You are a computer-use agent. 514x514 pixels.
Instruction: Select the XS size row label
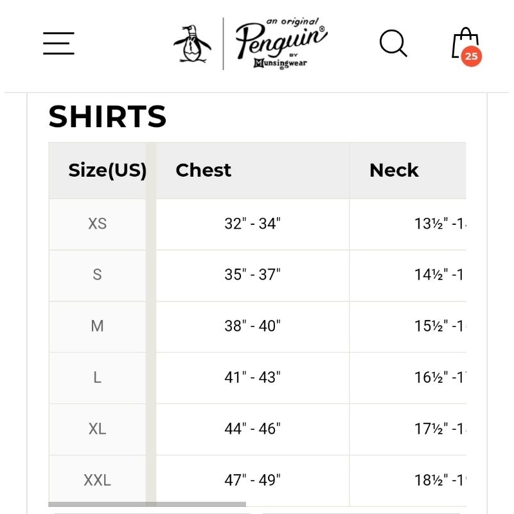(x=98, y=224)
